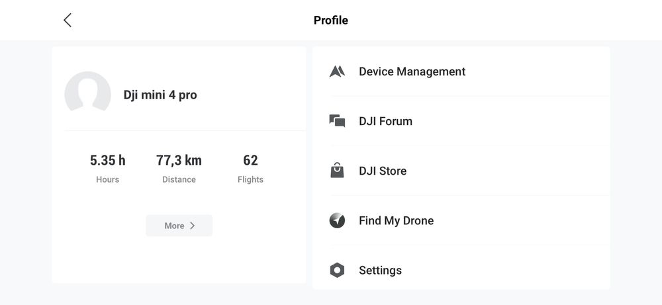Tap the Profile page title
The image size is (662, 305).
coord(330,21)
